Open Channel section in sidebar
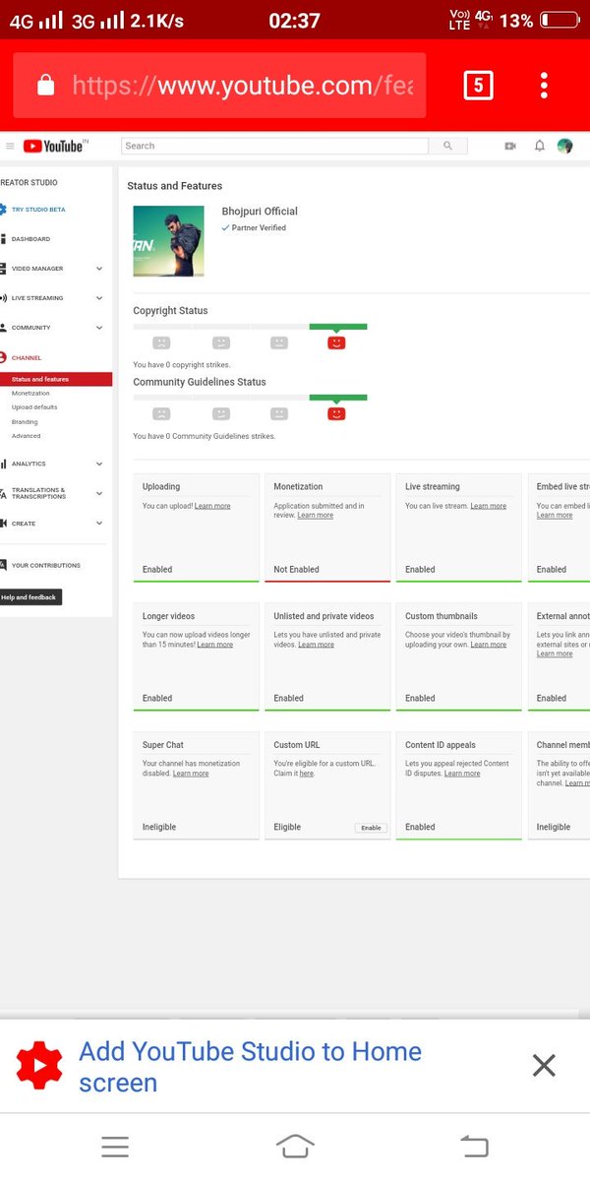 pyautogui.click(x=27, y=358)
